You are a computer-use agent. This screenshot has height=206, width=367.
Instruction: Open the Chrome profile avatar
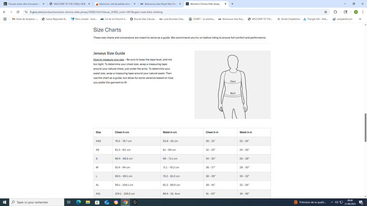click(356, 12)
